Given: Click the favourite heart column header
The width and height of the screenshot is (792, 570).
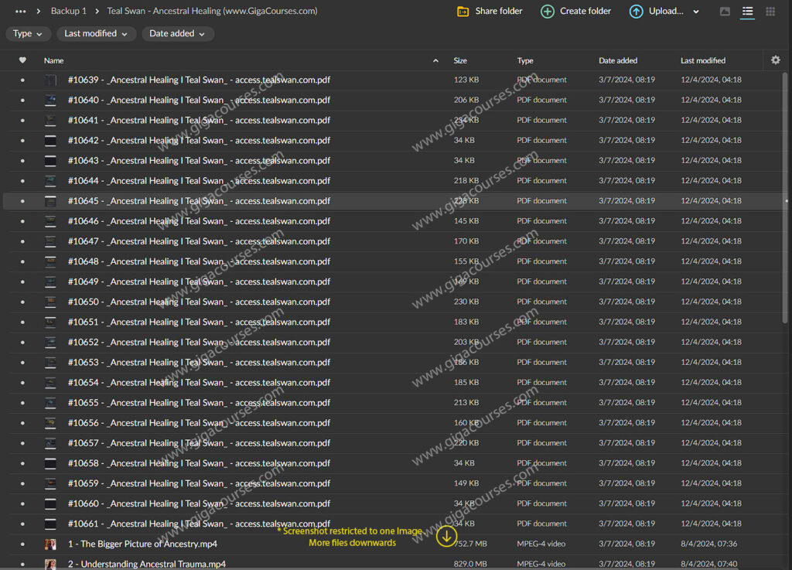Looking at the screenshot, I should click(22, 60).
